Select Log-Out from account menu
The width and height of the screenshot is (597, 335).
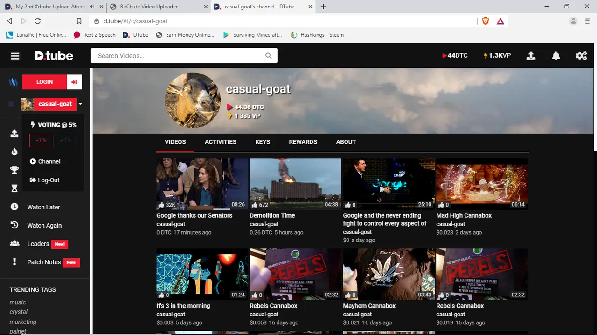coord(44,180)
